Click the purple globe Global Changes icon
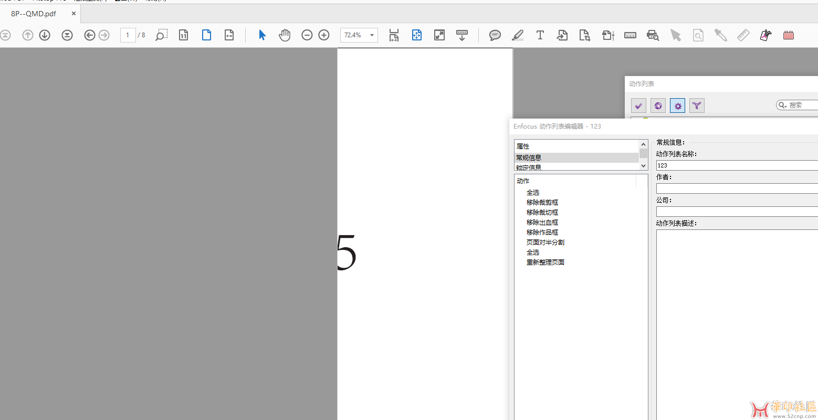Screen dimensions: 818x420 point(658,106)
